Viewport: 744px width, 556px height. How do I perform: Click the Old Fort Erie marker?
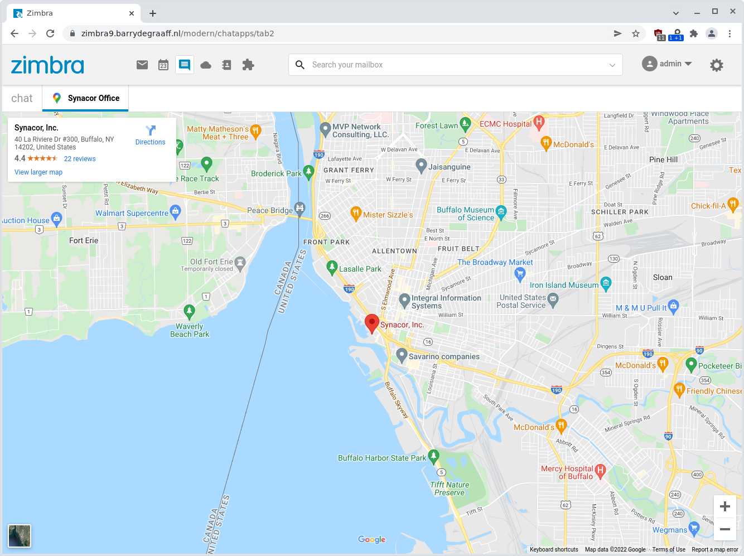pos(240,263)
